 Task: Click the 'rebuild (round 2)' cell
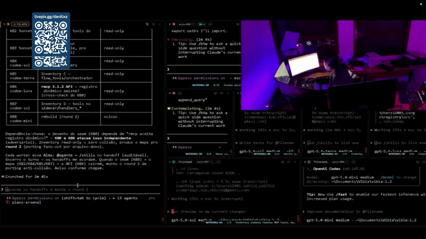coord(60,117)
